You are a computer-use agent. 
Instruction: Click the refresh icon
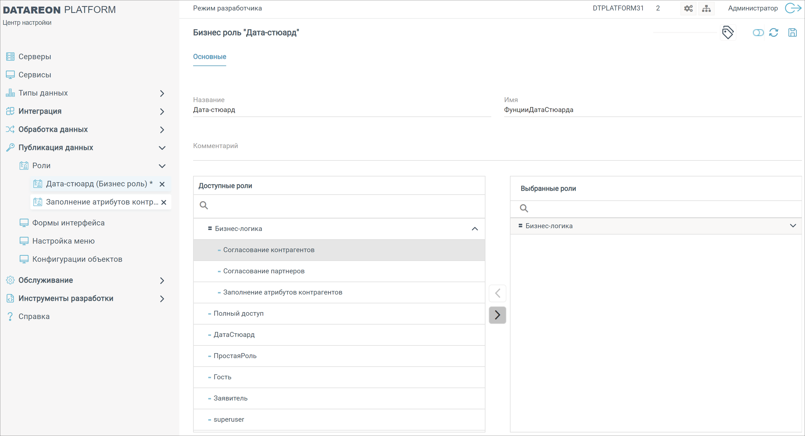tap(773, 32)
